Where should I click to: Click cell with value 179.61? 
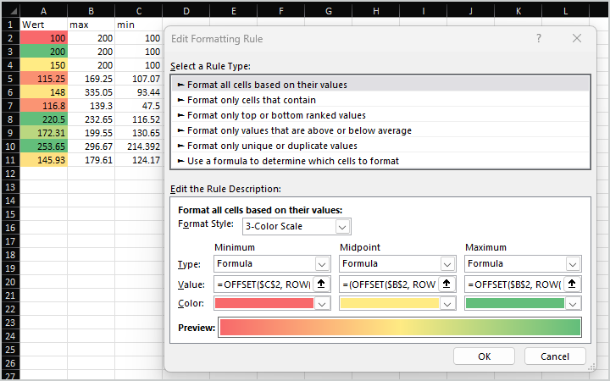click(91, 160)
